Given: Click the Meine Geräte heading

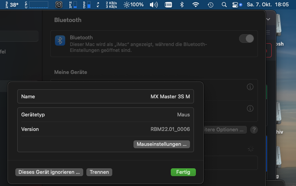Looking at the screenshot, I should pos(71,72).
